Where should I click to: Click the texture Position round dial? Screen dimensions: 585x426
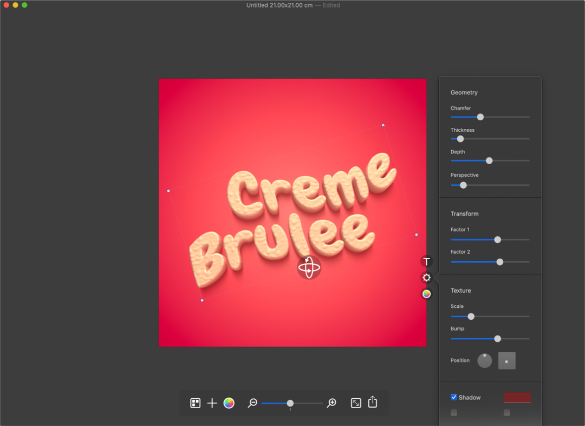click(x=485, y=360)
